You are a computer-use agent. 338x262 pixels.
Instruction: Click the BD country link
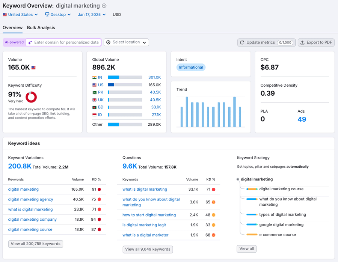coord(101,107)
